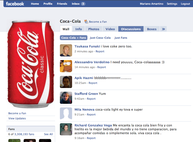The width and height of the screenshot is (193, 142).
Task: Select Just Coca-Cola filter
Action: (x=100, y=38)
